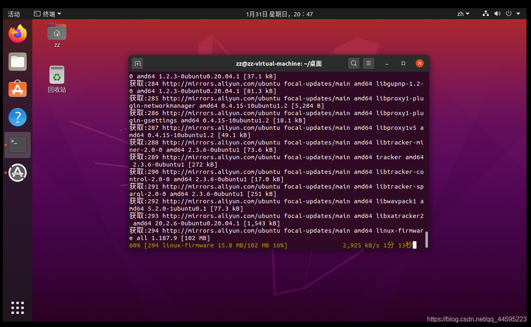This screenshot has height=327, width=531.
Task: Open Firefox from the dock
Action: 18,34
